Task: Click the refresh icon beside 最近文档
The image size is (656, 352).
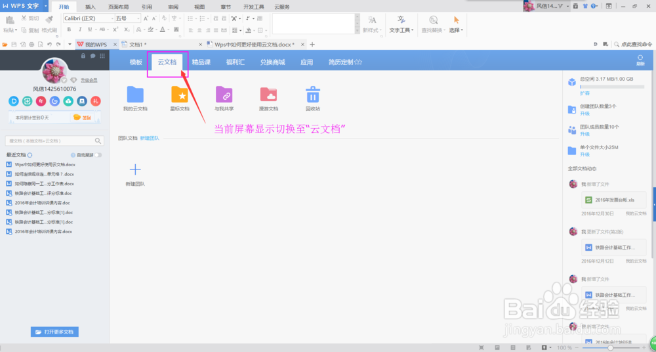Action: 30,155
